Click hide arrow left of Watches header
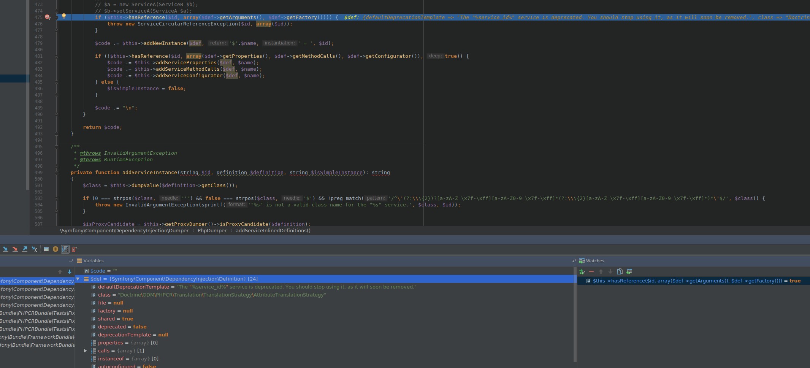 click(574, 261)
